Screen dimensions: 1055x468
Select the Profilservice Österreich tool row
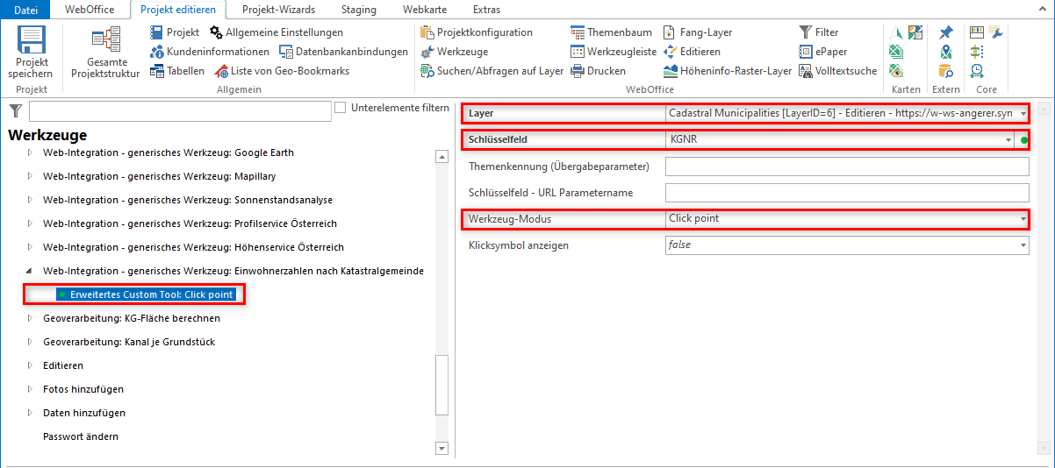tap(190, 223)
